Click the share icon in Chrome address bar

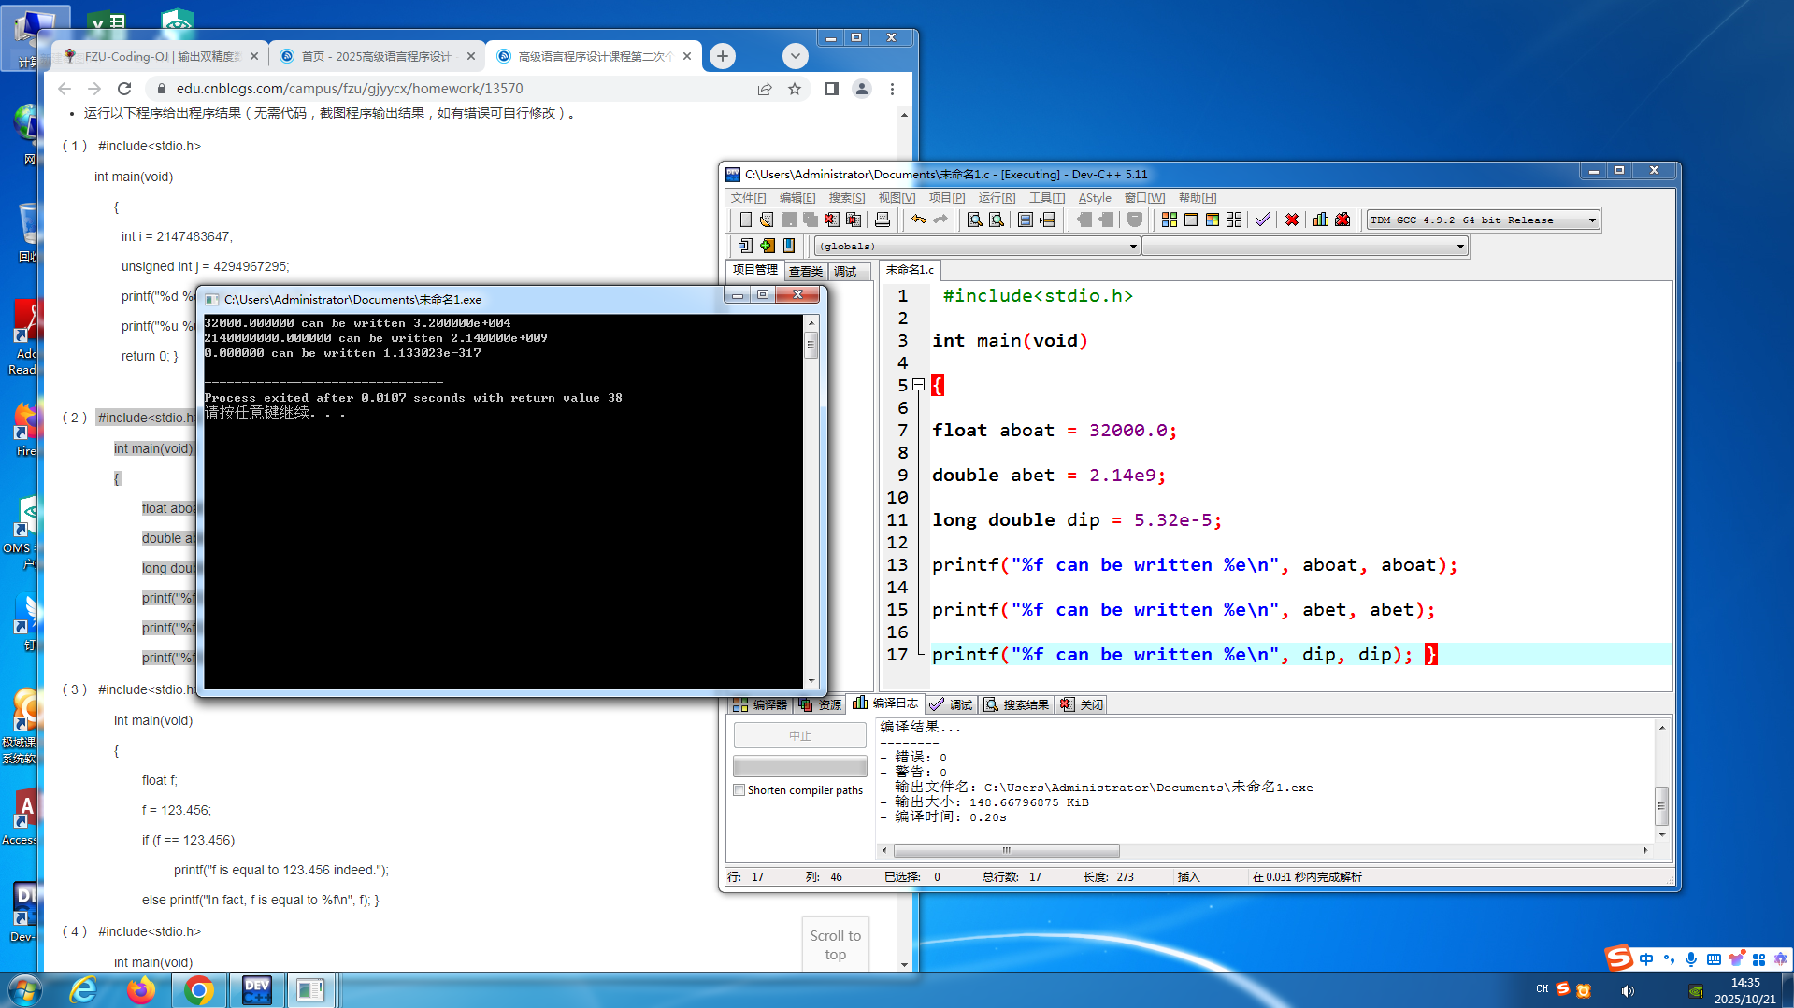point(765,89)
